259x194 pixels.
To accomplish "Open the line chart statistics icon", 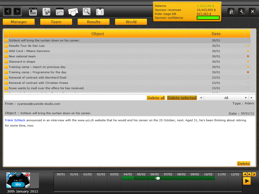I will tap(60, 12).
